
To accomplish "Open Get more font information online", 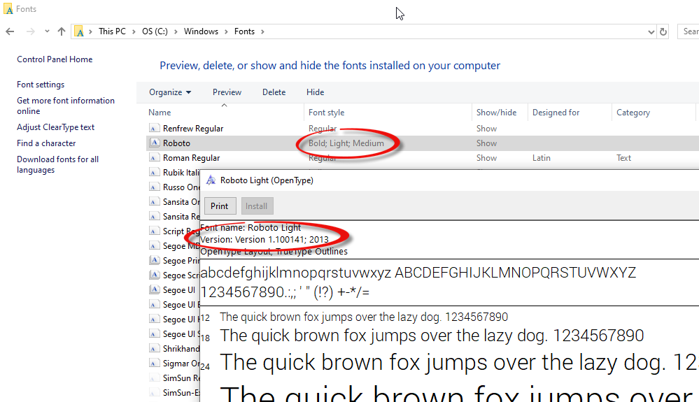I will click(x=66, y=106).
